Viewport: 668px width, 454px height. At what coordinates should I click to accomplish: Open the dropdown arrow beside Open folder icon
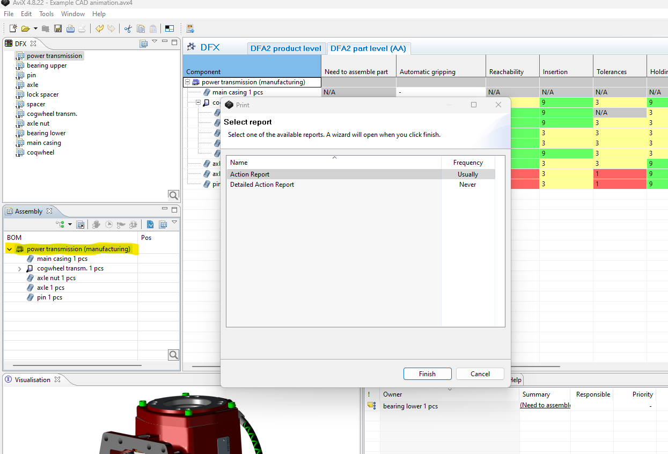(35, 28)
